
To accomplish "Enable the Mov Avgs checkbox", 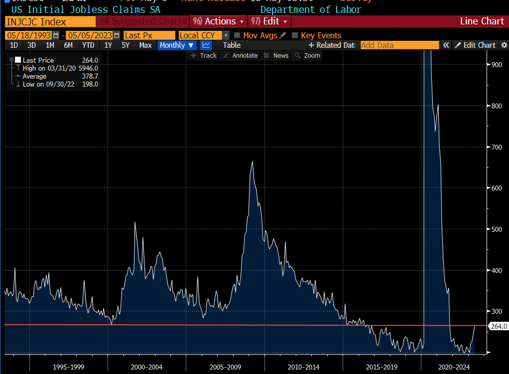I will click(237, 35).
